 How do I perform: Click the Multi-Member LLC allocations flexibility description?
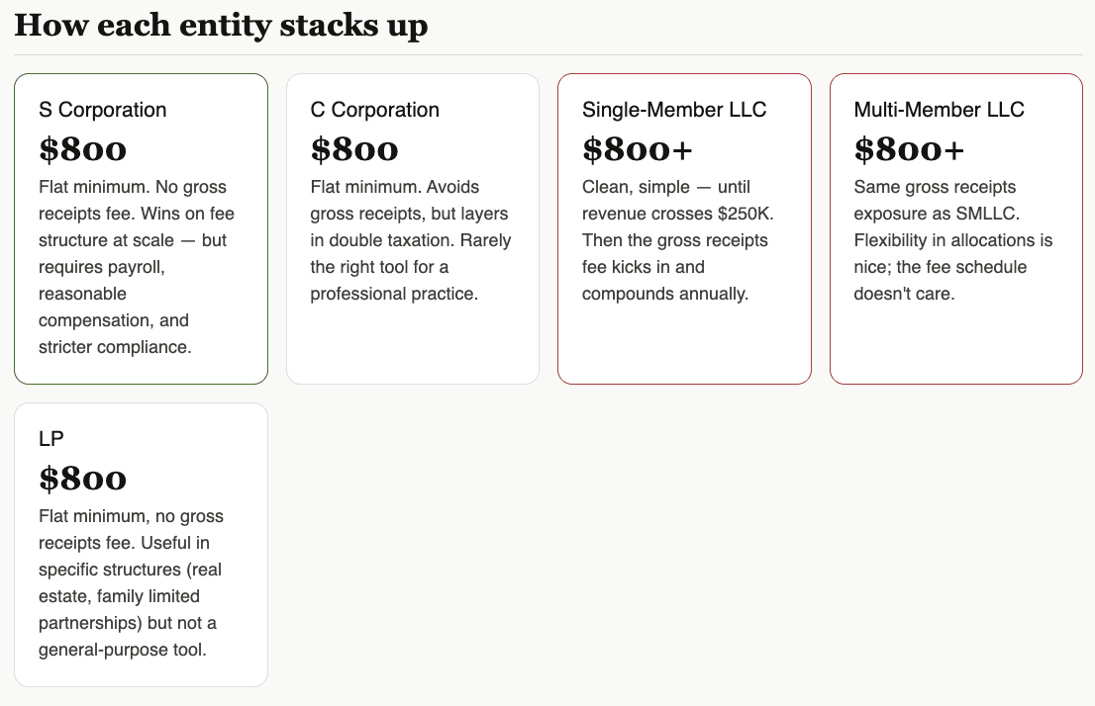coord(953,240)
